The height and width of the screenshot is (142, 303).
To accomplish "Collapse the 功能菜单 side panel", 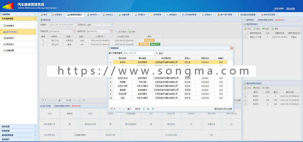I will tap(35, 14).
